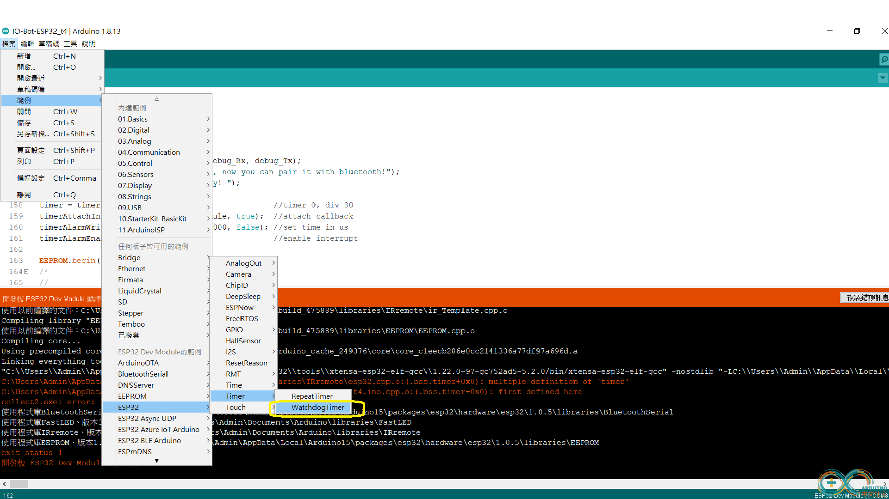Expand Temboo library examples

coord(157,324)
